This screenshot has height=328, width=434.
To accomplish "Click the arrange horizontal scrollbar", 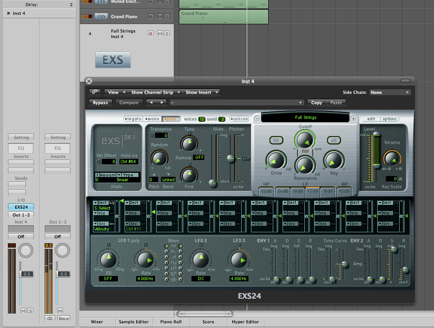I will point(205,314).
